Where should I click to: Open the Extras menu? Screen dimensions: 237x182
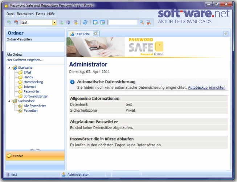(40, 14)
